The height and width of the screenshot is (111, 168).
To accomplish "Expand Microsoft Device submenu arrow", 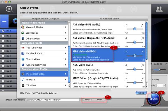I will [x=65, y=27].
